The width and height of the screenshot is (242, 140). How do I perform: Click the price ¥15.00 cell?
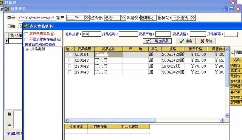click(195, 54)
